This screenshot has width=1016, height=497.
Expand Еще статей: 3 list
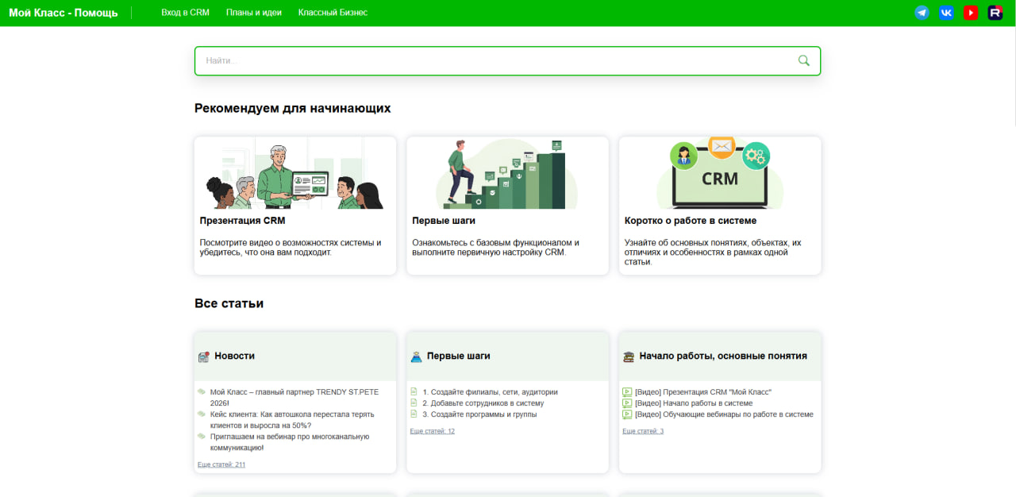[643, 431]
